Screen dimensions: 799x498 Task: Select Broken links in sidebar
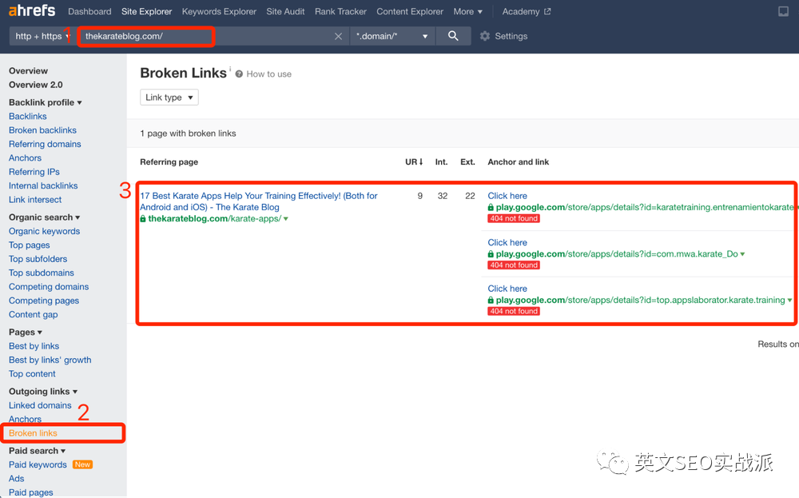click(x=33, y=433)
